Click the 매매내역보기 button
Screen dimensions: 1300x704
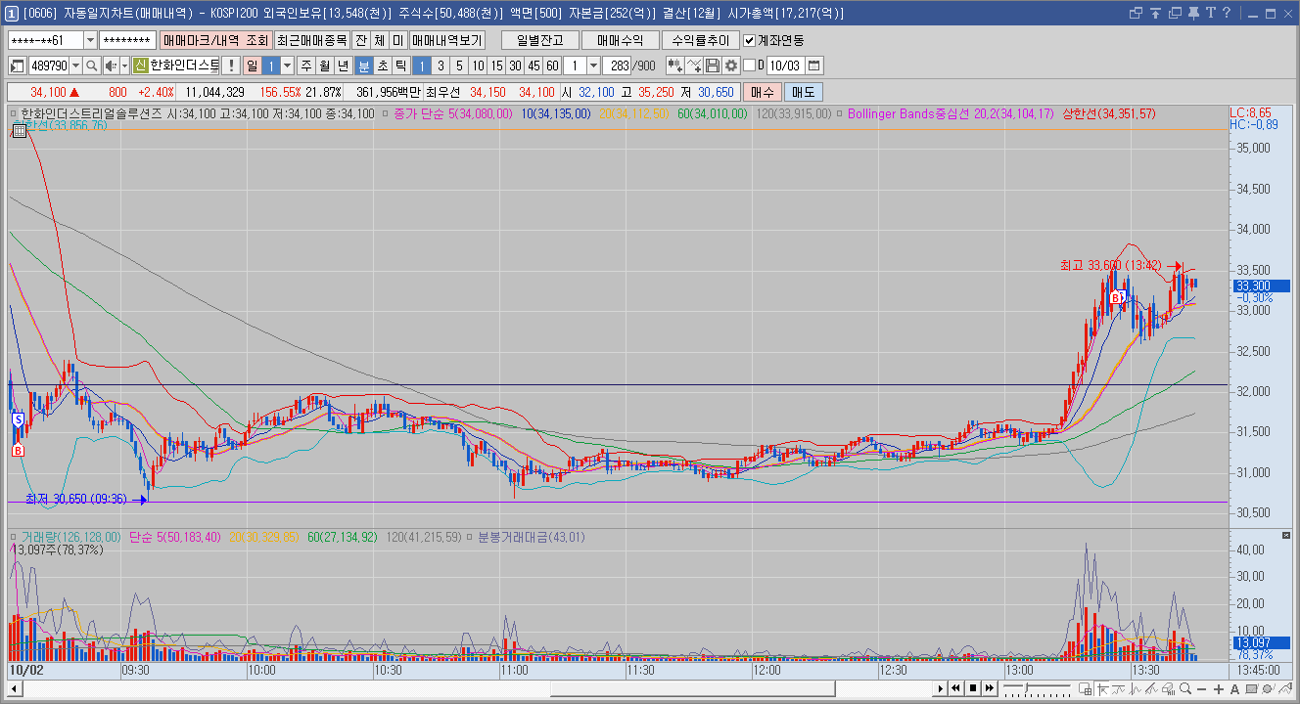(446, 40)
